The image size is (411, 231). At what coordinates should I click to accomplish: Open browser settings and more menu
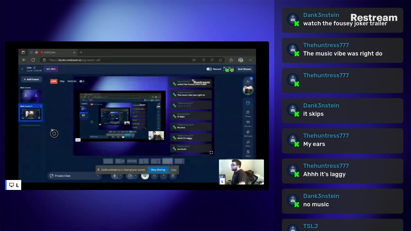pyautogui.click(x=250, y=60)
